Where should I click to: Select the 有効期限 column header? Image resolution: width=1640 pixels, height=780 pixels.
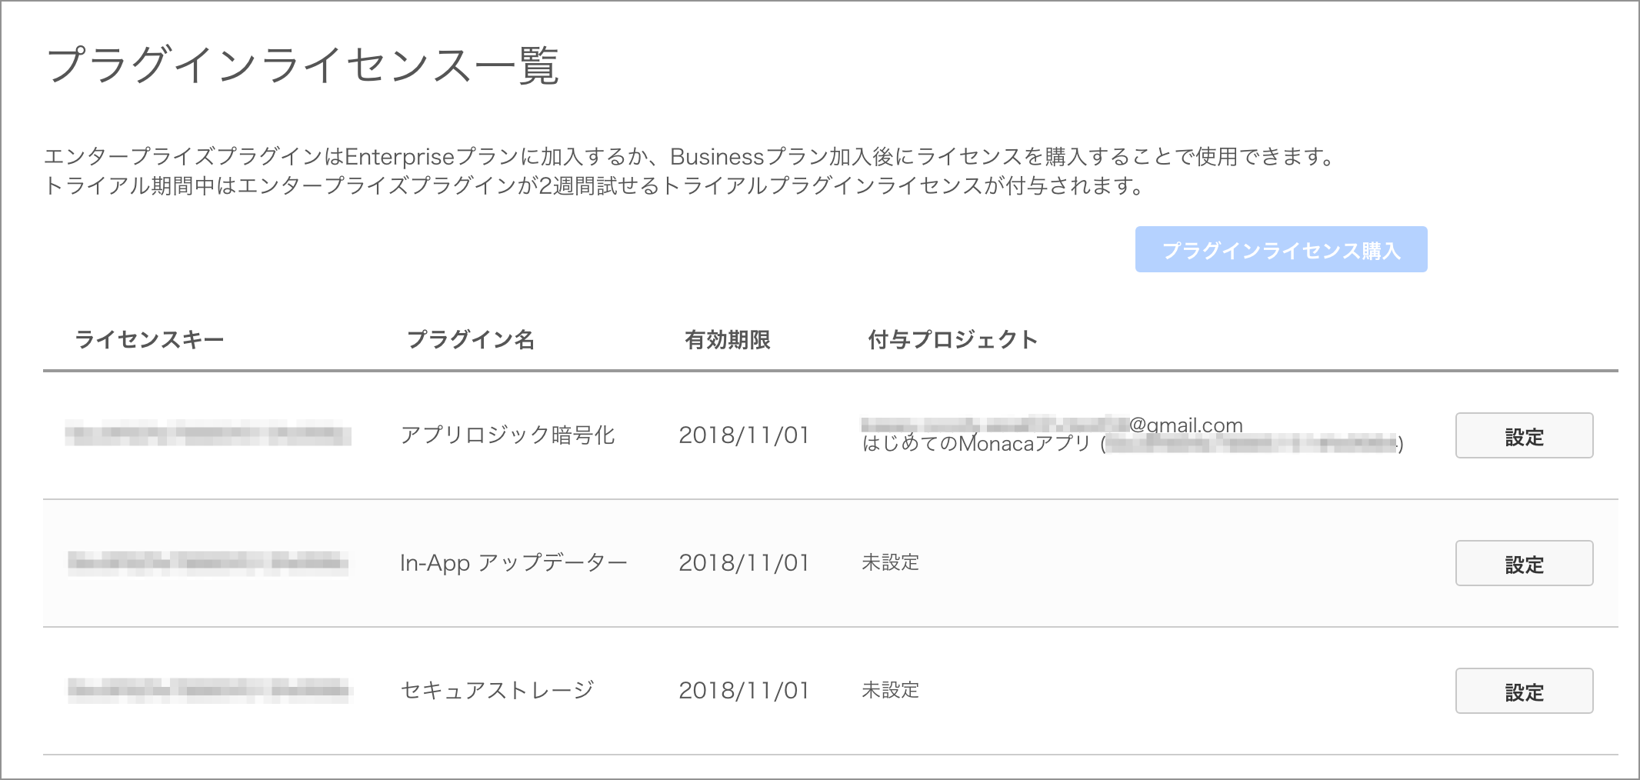coord(728,339)
